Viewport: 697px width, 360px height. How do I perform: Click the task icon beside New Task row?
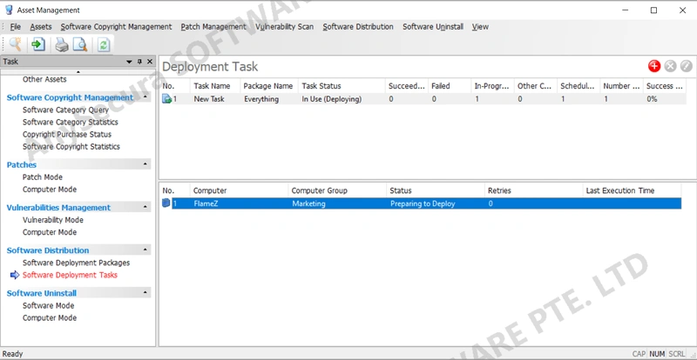167,99
